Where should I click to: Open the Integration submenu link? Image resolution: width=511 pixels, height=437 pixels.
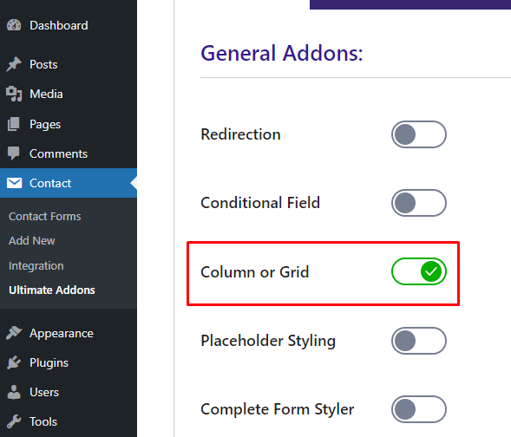[x=36, y=265]
